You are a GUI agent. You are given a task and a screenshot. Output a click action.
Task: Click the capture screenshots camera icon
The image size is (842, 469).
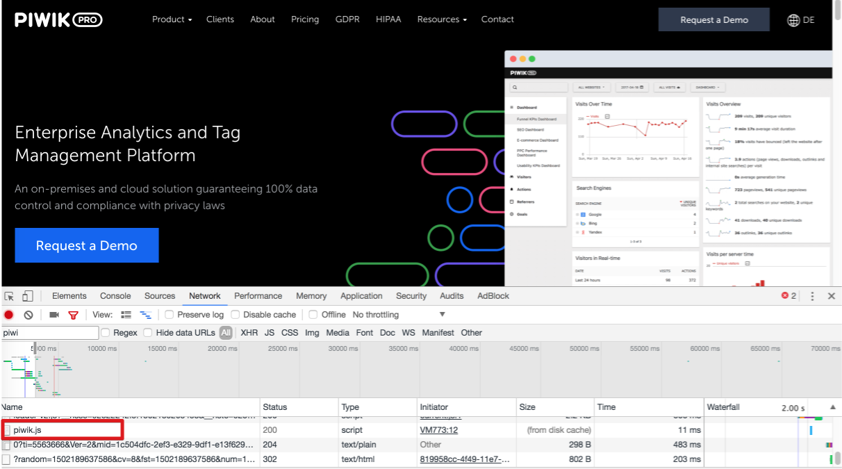tap(54, 315)
